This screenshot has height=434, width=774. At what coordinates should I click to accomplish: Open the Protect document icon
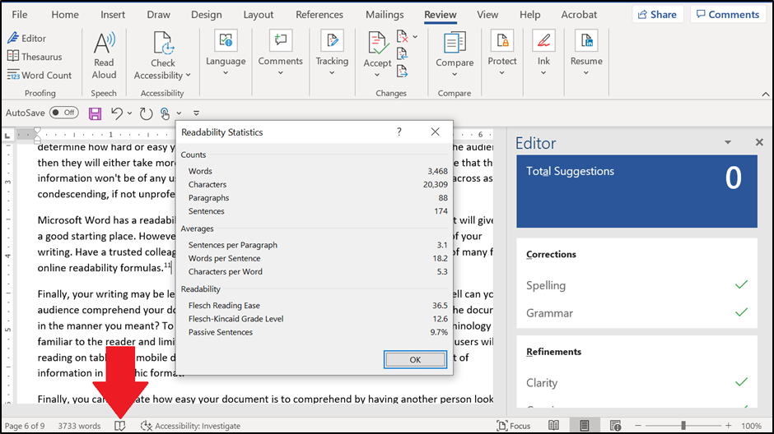(502, 40)
